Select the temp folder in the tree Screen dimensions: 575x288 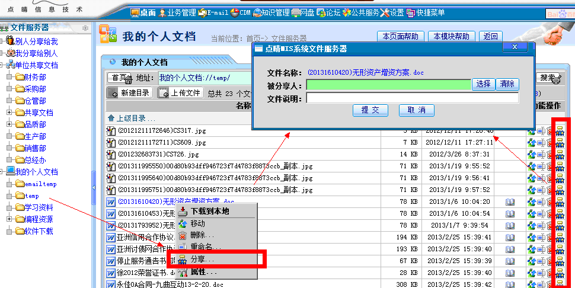(31, 196)
